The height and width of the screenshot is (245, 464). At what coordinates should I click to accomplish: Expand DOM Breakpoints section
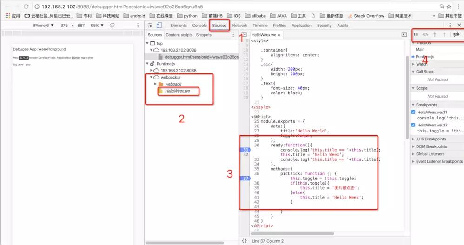click(x=413, y=146)
